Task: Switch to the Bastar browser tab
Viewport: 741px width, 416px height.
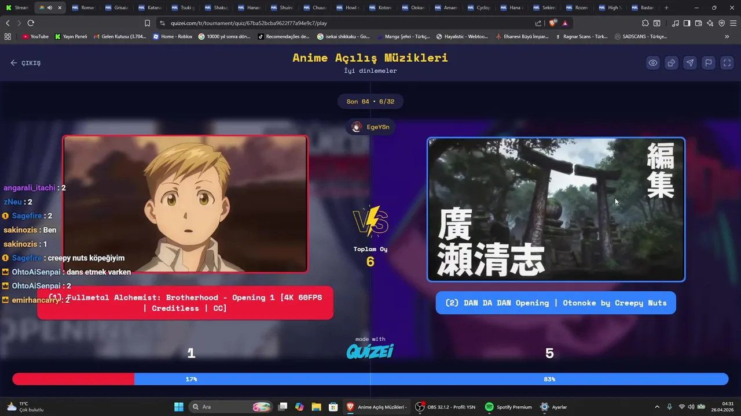Action: 643,8
